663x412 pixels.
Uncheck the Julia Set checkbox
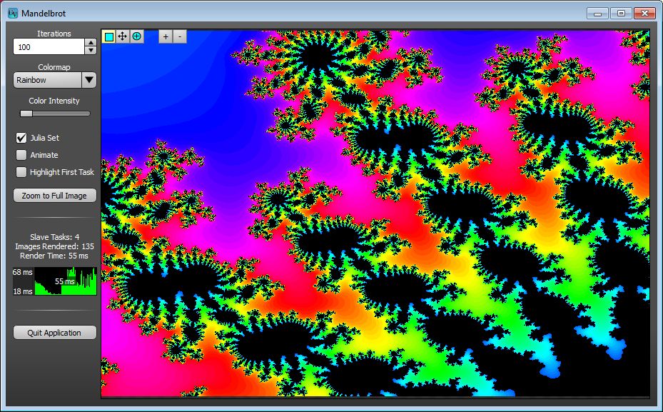[x=21, y=138]
